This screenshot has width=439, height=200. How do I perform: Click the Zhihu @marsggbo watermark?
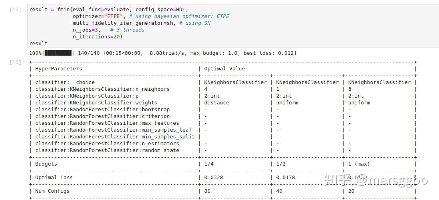point(375,180)
